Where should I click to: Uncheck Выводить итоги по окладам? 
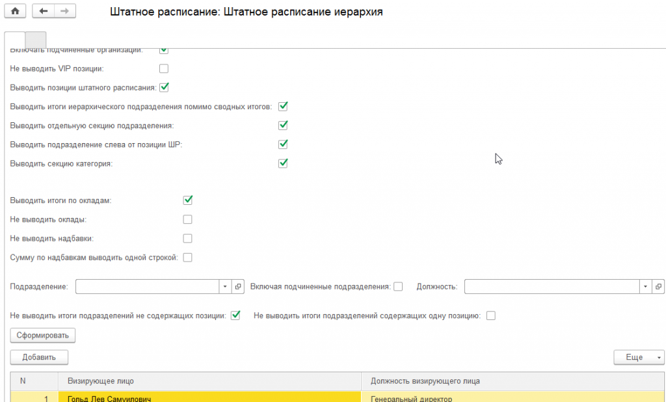coord(187,200)
